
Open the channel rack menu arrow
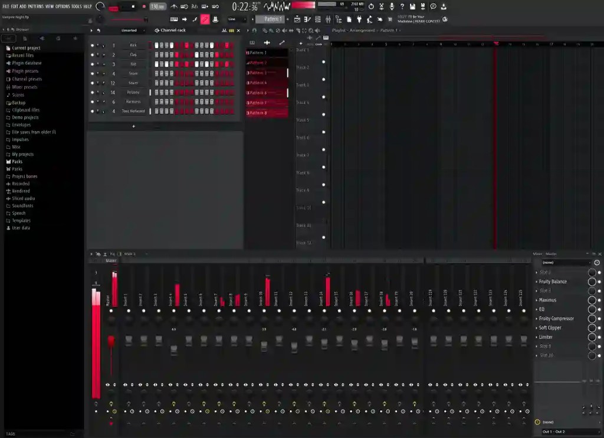click(x=91, y=31)
